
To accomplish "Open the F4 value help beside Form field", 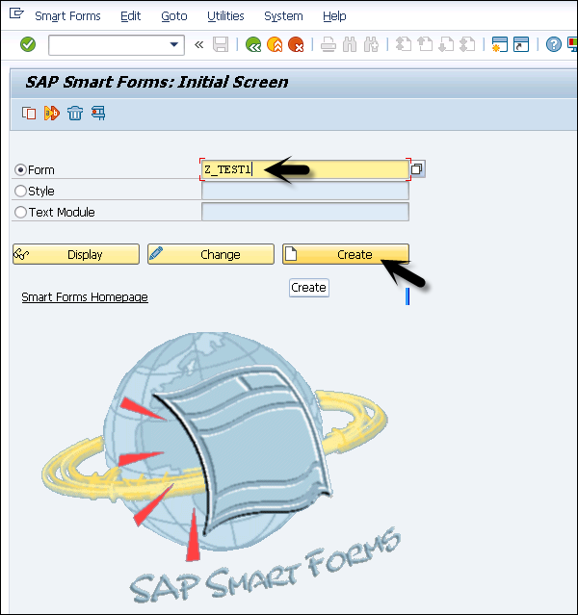I will click(417, 169).
